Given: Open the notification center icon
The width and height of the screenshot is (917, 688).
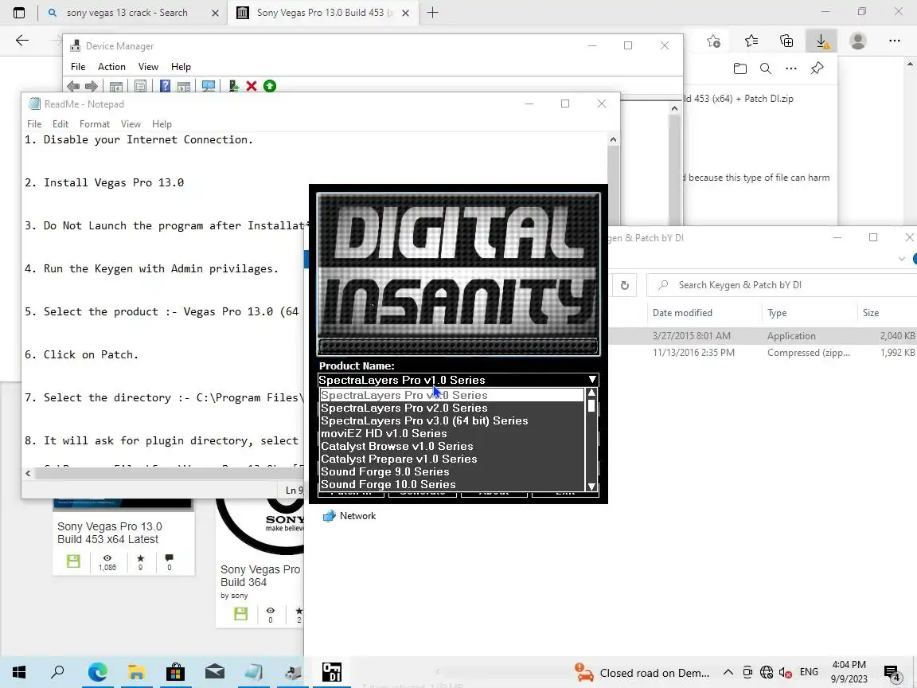Looking at the screenshot, I should click(892, 673).
